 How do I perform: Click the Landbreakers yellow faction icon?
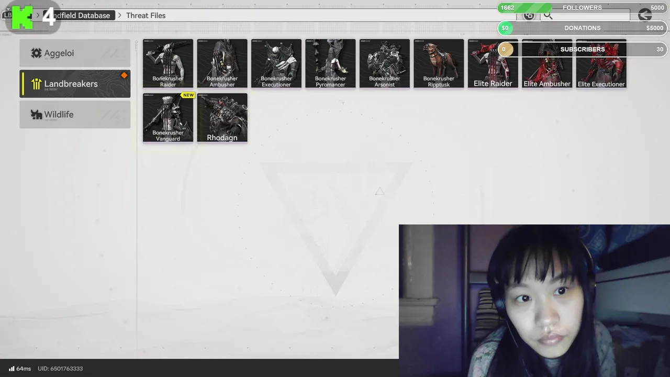tap(36, 84)
